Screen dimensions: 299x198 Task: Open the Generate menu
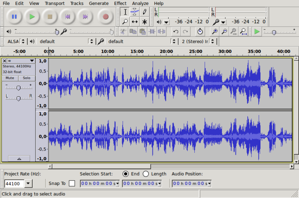click(x=99, y=3)
